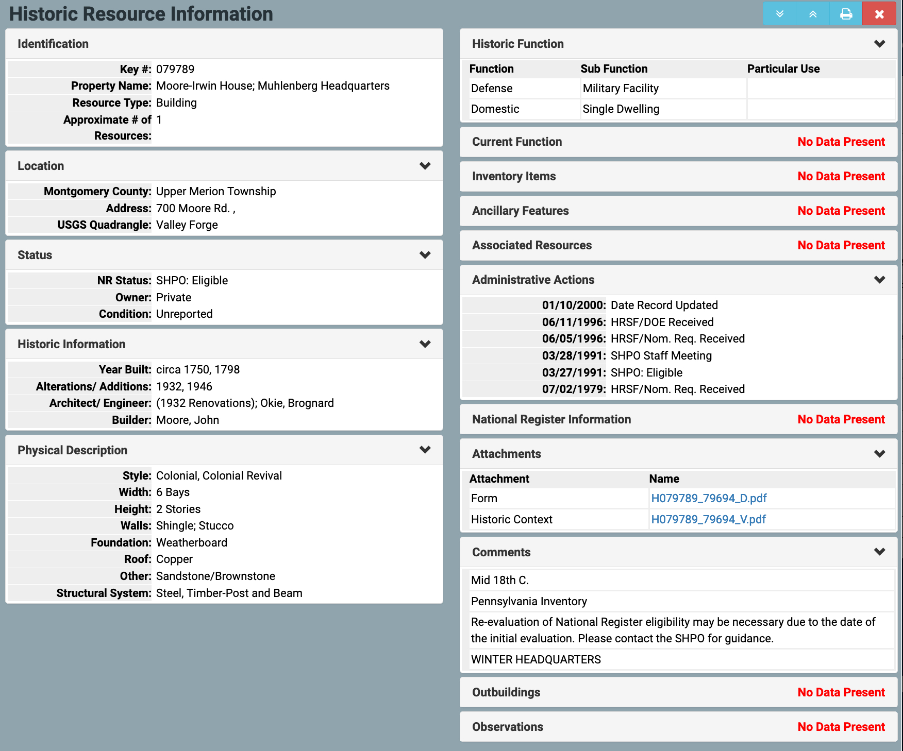The image size is (903, 751).
Task: Click the Military Facility sub function cell
Action: click(663, 88)
